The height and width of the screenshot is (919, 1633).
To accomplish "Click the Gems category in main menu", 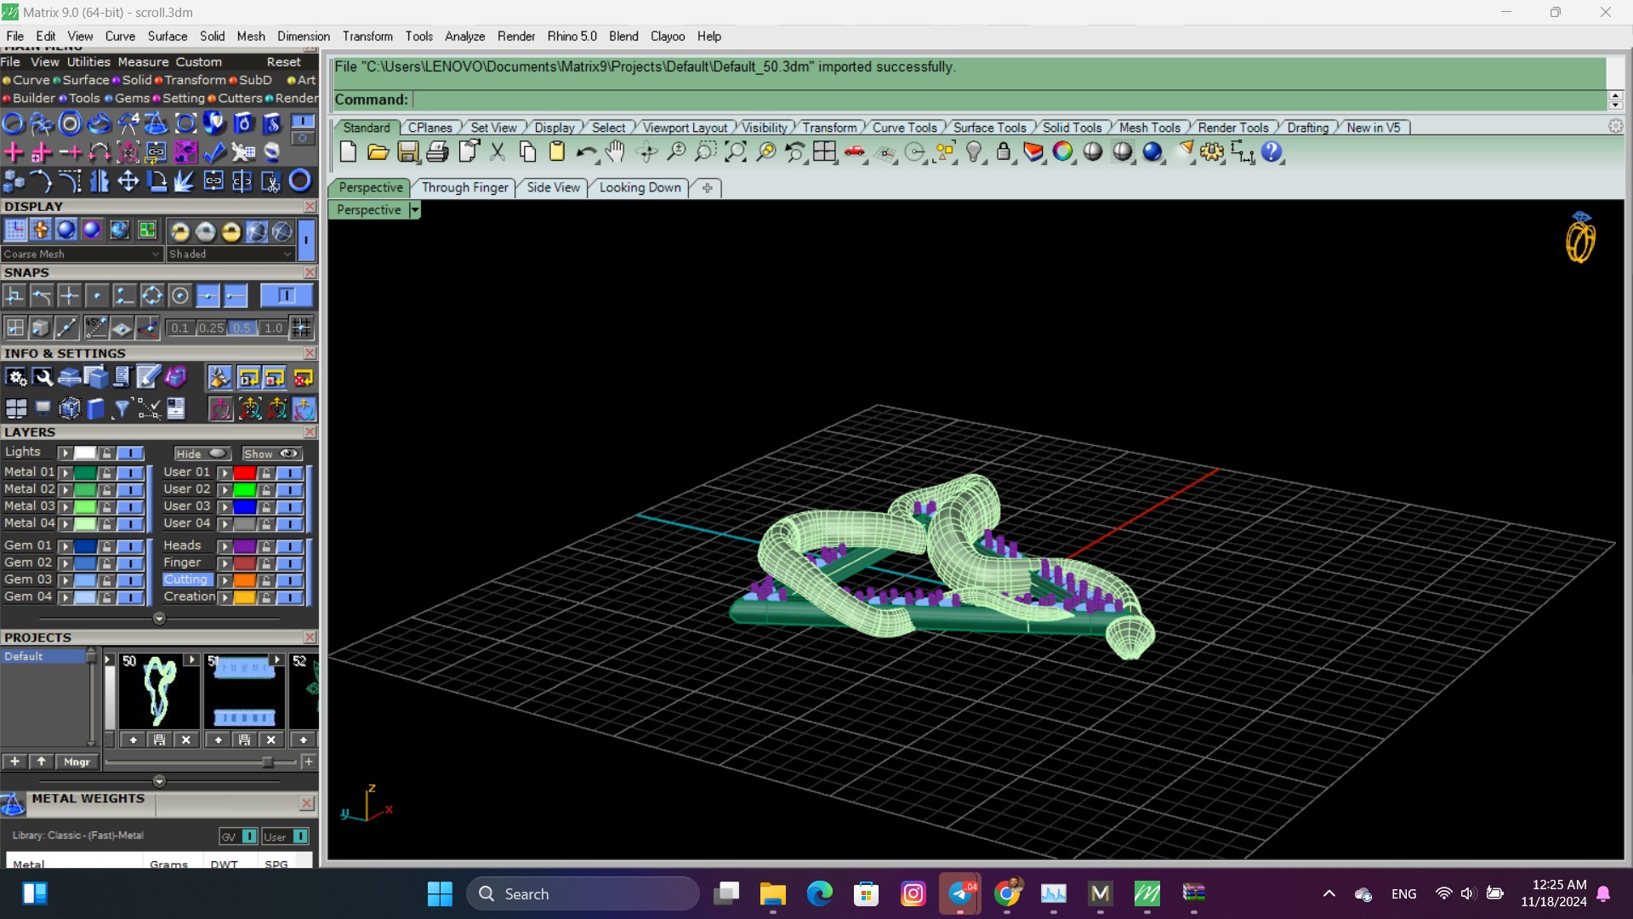I will [x=132, y=98].
